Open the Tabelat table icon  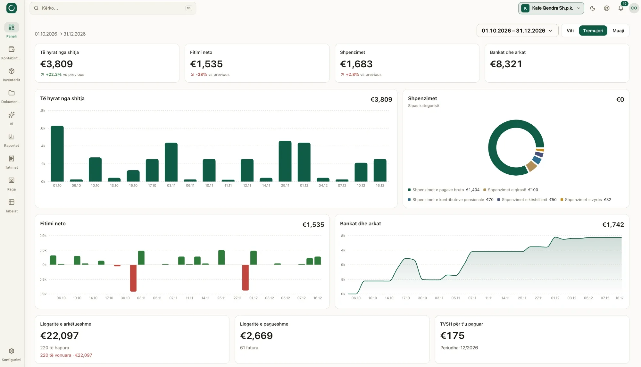pos(12,202)
